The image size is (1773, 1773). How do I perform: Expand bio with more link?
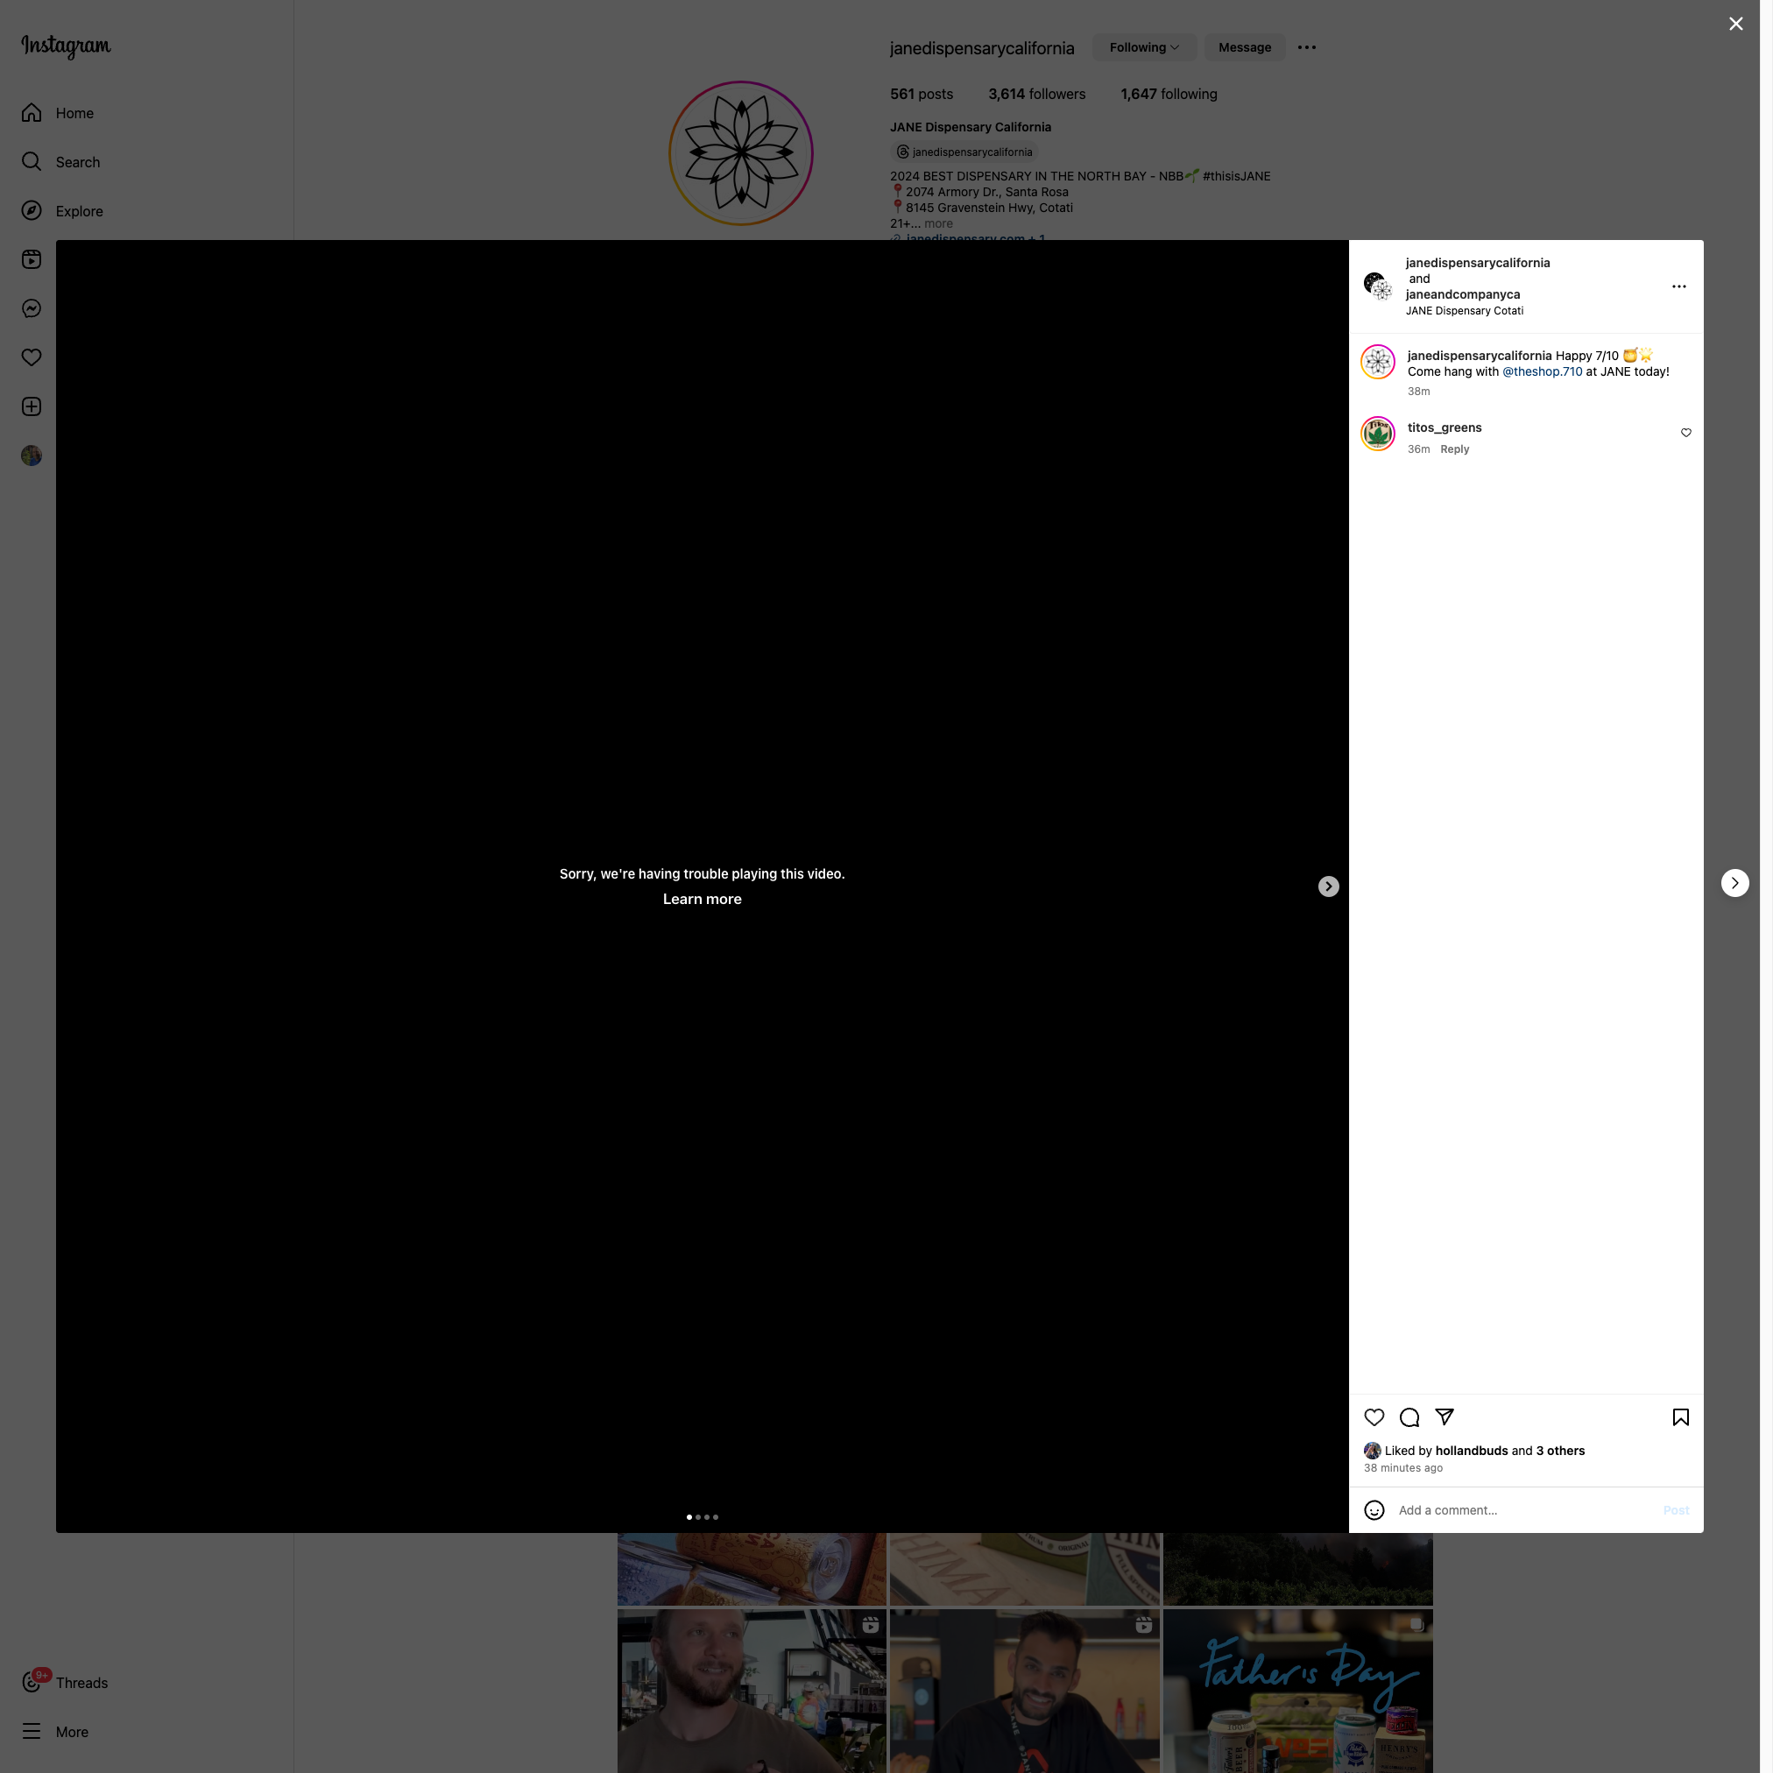tap(938, 224)
